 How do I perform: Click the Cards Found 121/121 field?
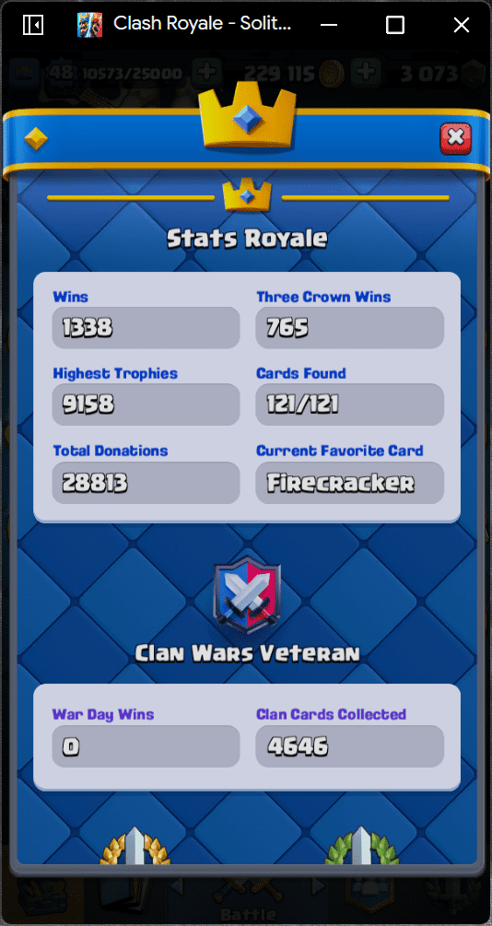350,404
